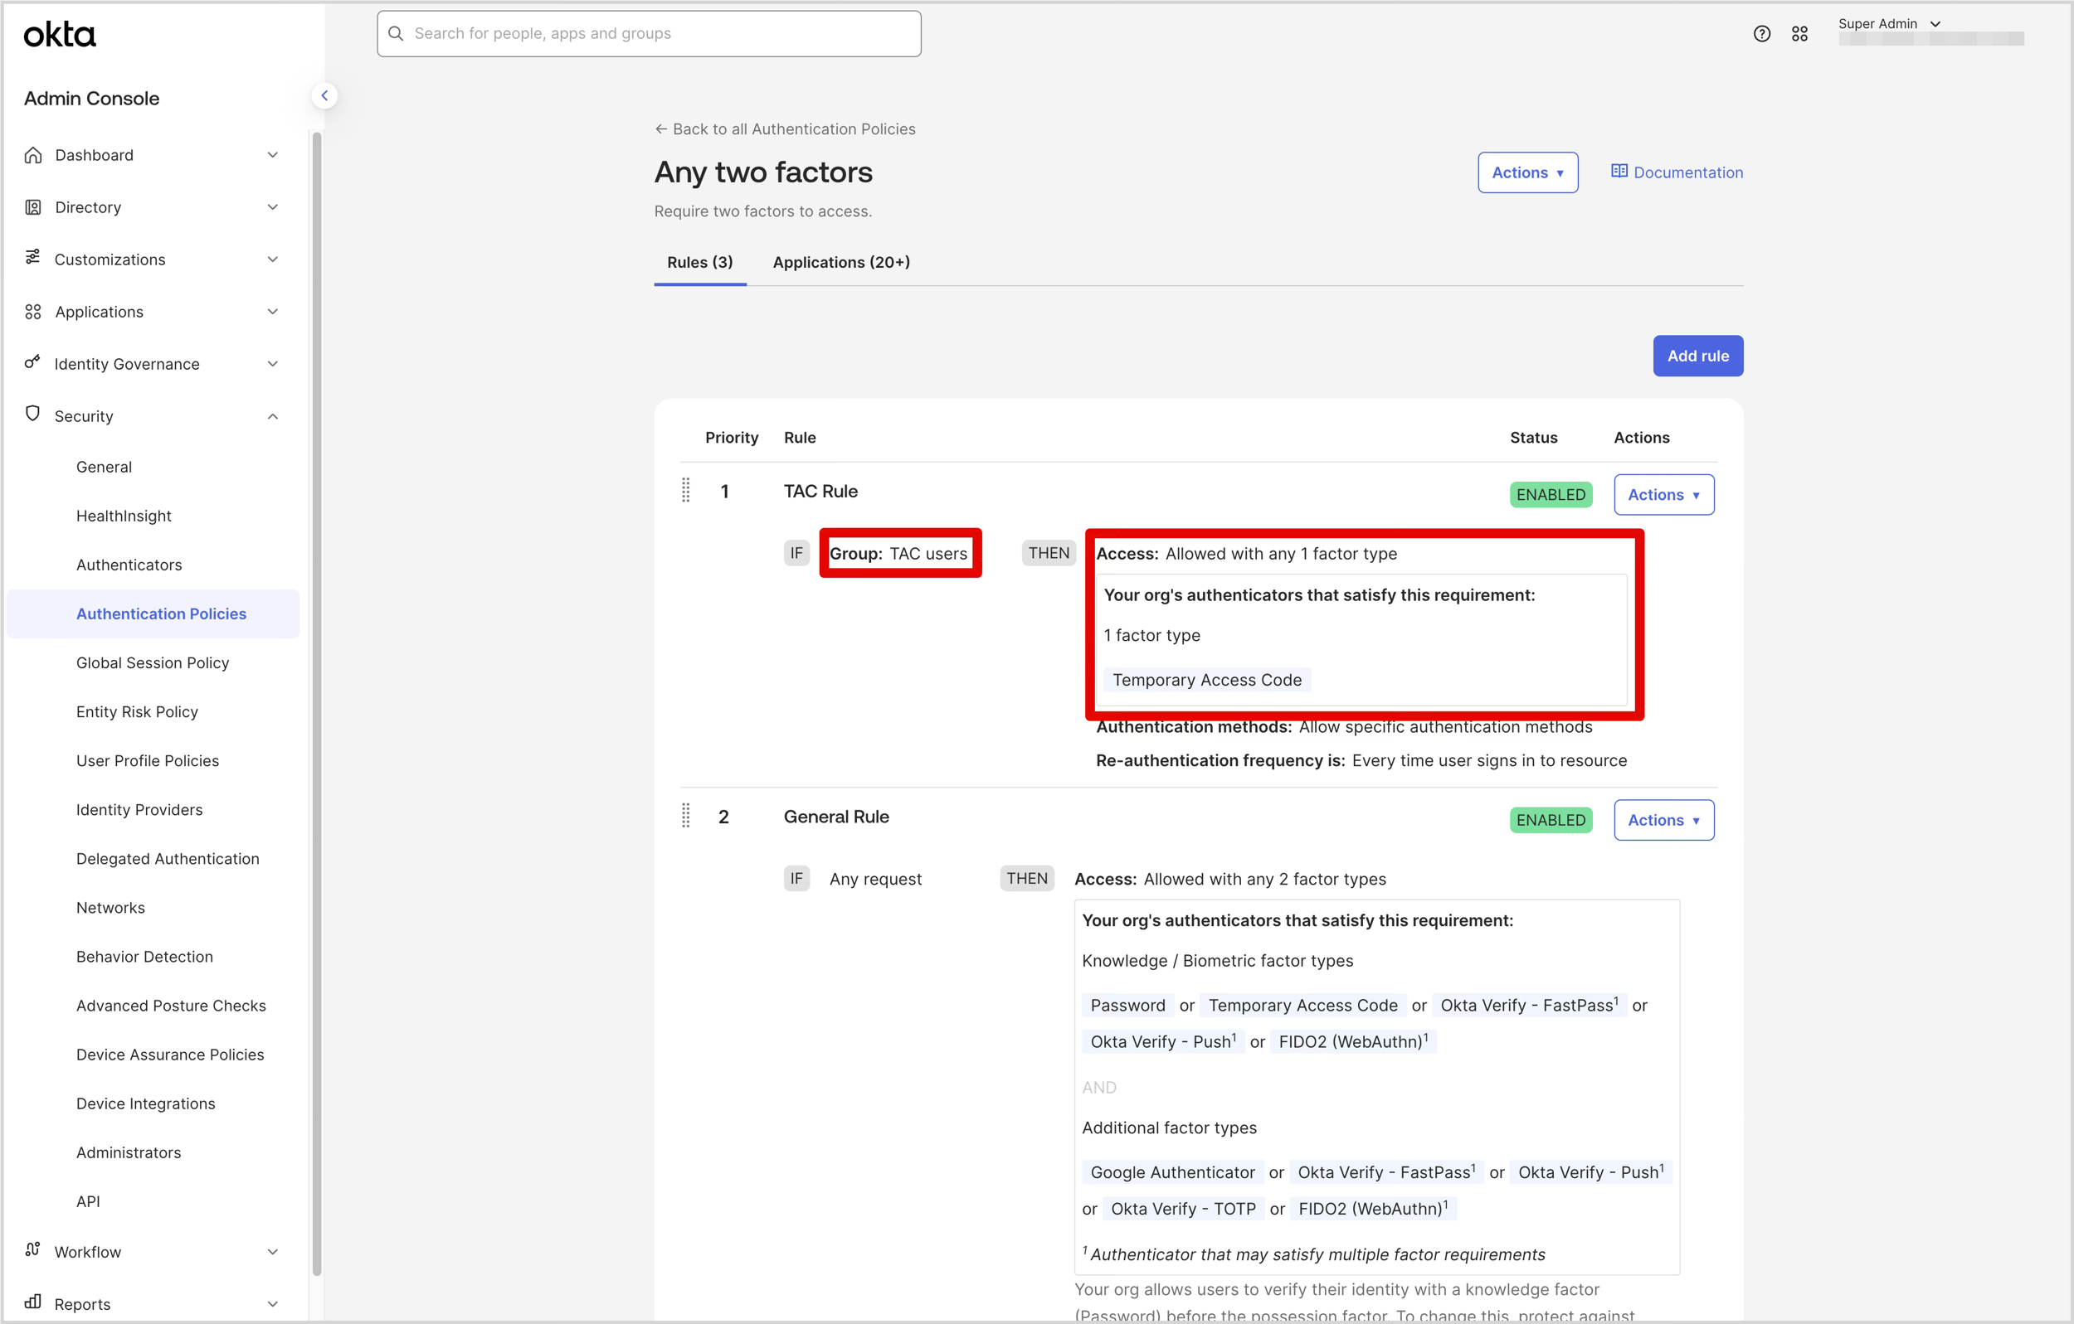Collapse the Security menu chevron
2074x1324 pixels.
coord(273,417)
